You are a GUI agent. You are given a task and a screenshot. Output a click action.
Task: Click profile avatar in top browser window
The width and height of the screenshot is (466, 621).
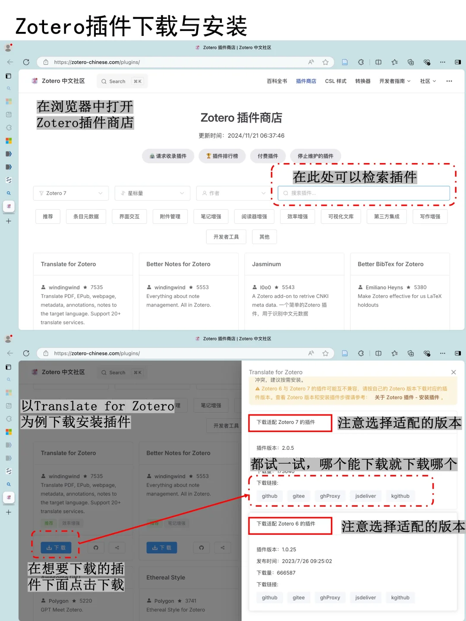(8, 47)
